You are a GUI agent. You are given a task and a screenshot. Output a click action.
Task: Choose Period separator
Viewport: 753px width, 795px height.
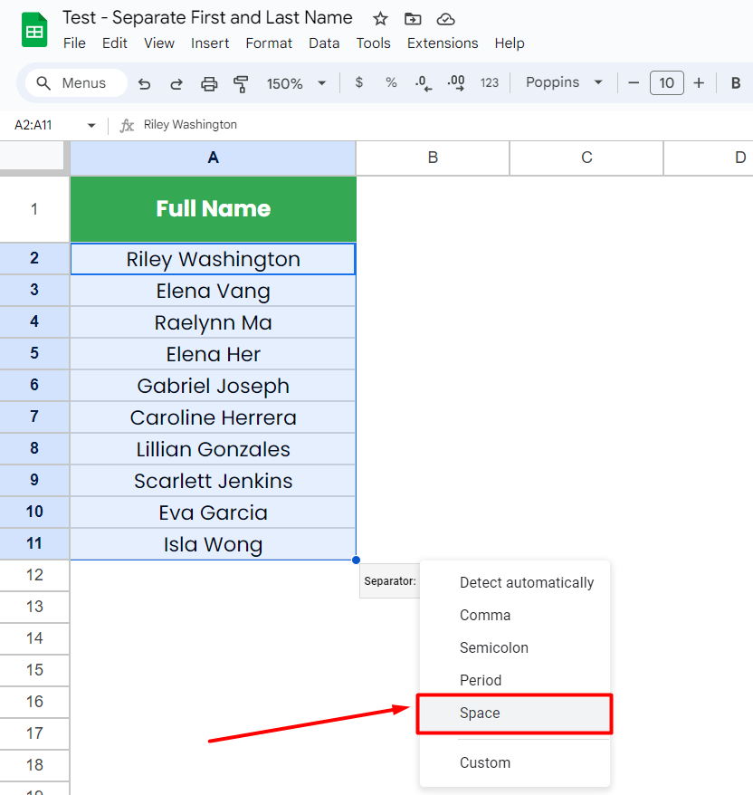coord(515,680)
